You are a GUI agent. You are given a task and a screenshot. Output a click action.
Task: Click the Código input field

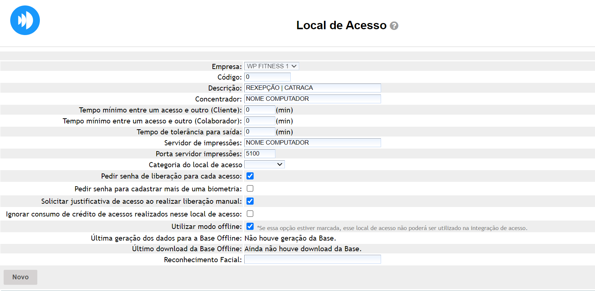click(267, 77)
